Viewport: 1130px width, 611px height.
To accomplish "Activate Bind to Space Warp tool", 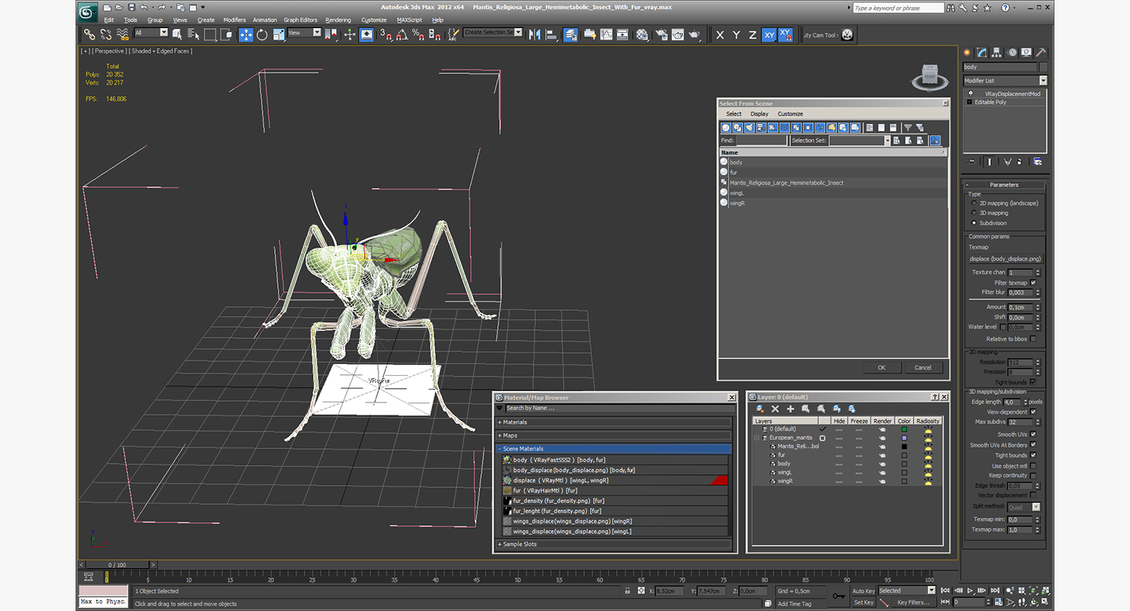I will (122, 34).
